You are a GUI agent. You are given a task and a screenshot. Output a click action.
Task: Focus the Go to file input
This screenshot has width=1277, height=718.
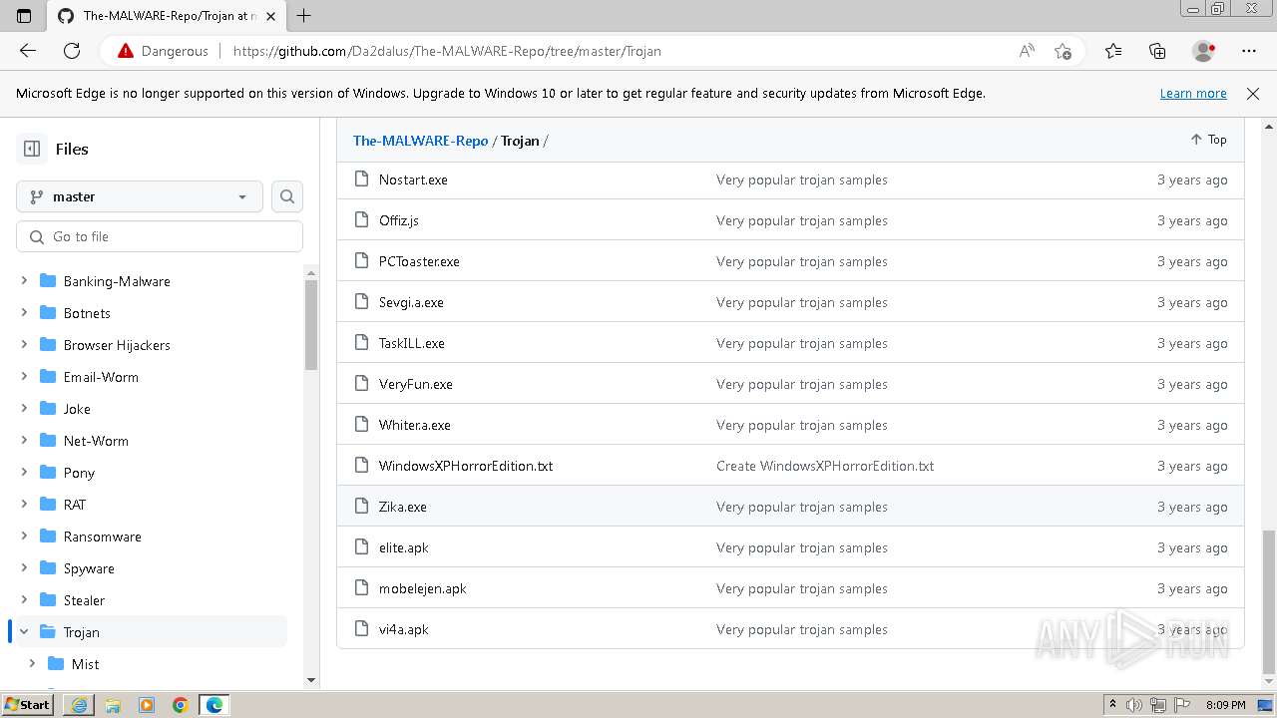[160, 236]
